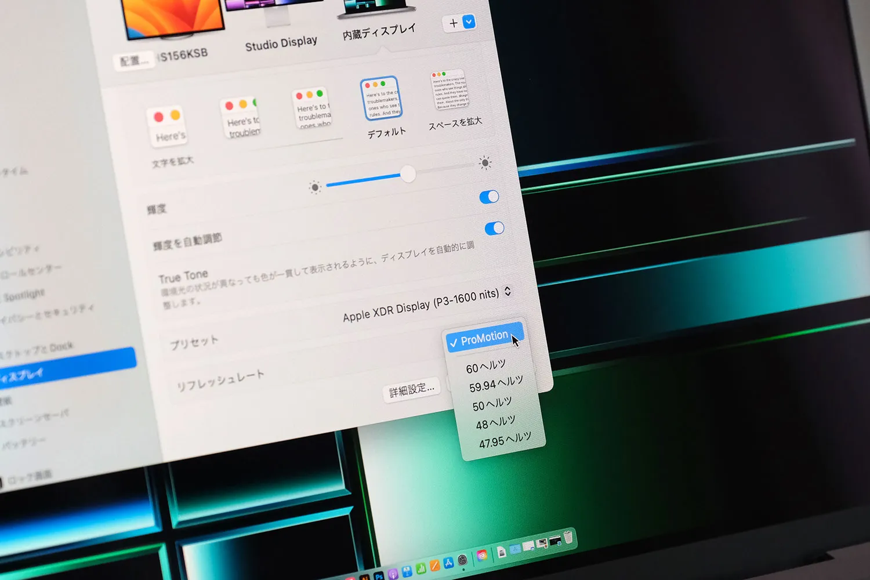The image size is (870, 580).
Task: Open the chevron menu beside the plus button
Action: [469, 22]
